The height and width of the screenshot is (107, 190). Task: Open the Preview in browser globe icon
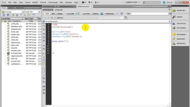pyautogui.click(x=102, y=14)
